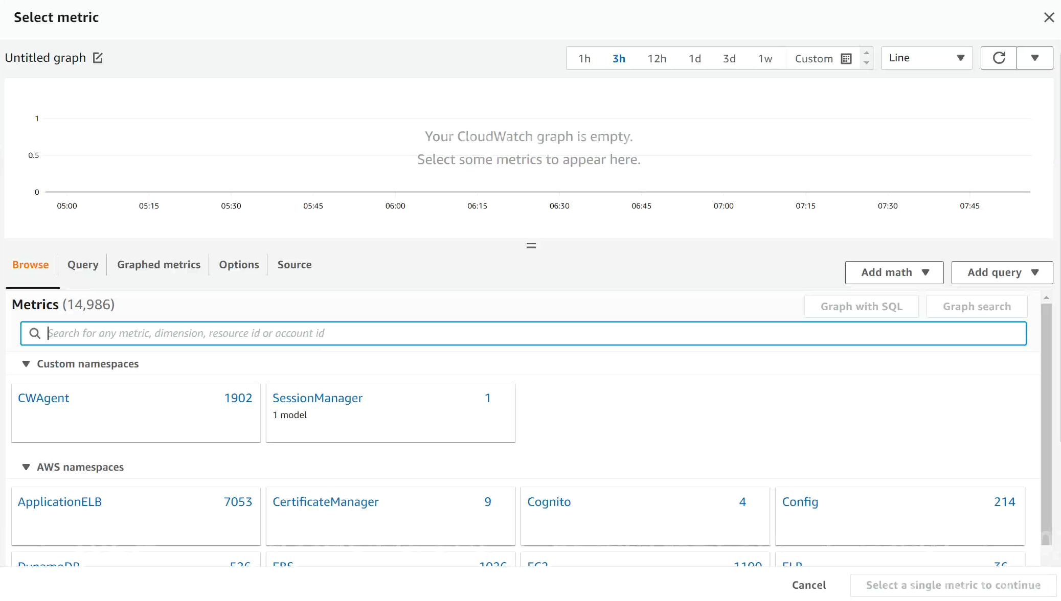The height and width of the screenshot is (601, 1061).
Task: Collapse the AWS namespaces section
Action: coord(26,467)
